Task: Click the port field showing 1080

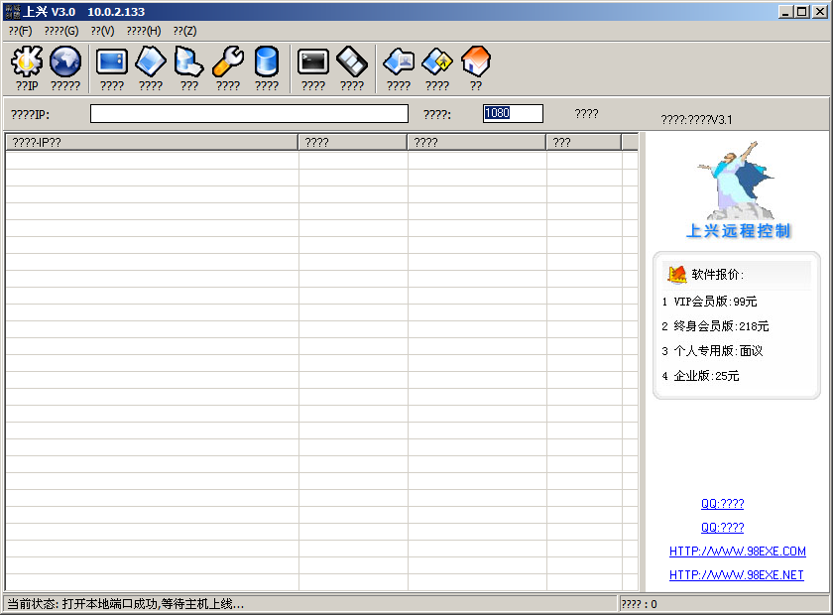Action: [x=513, y=114]
